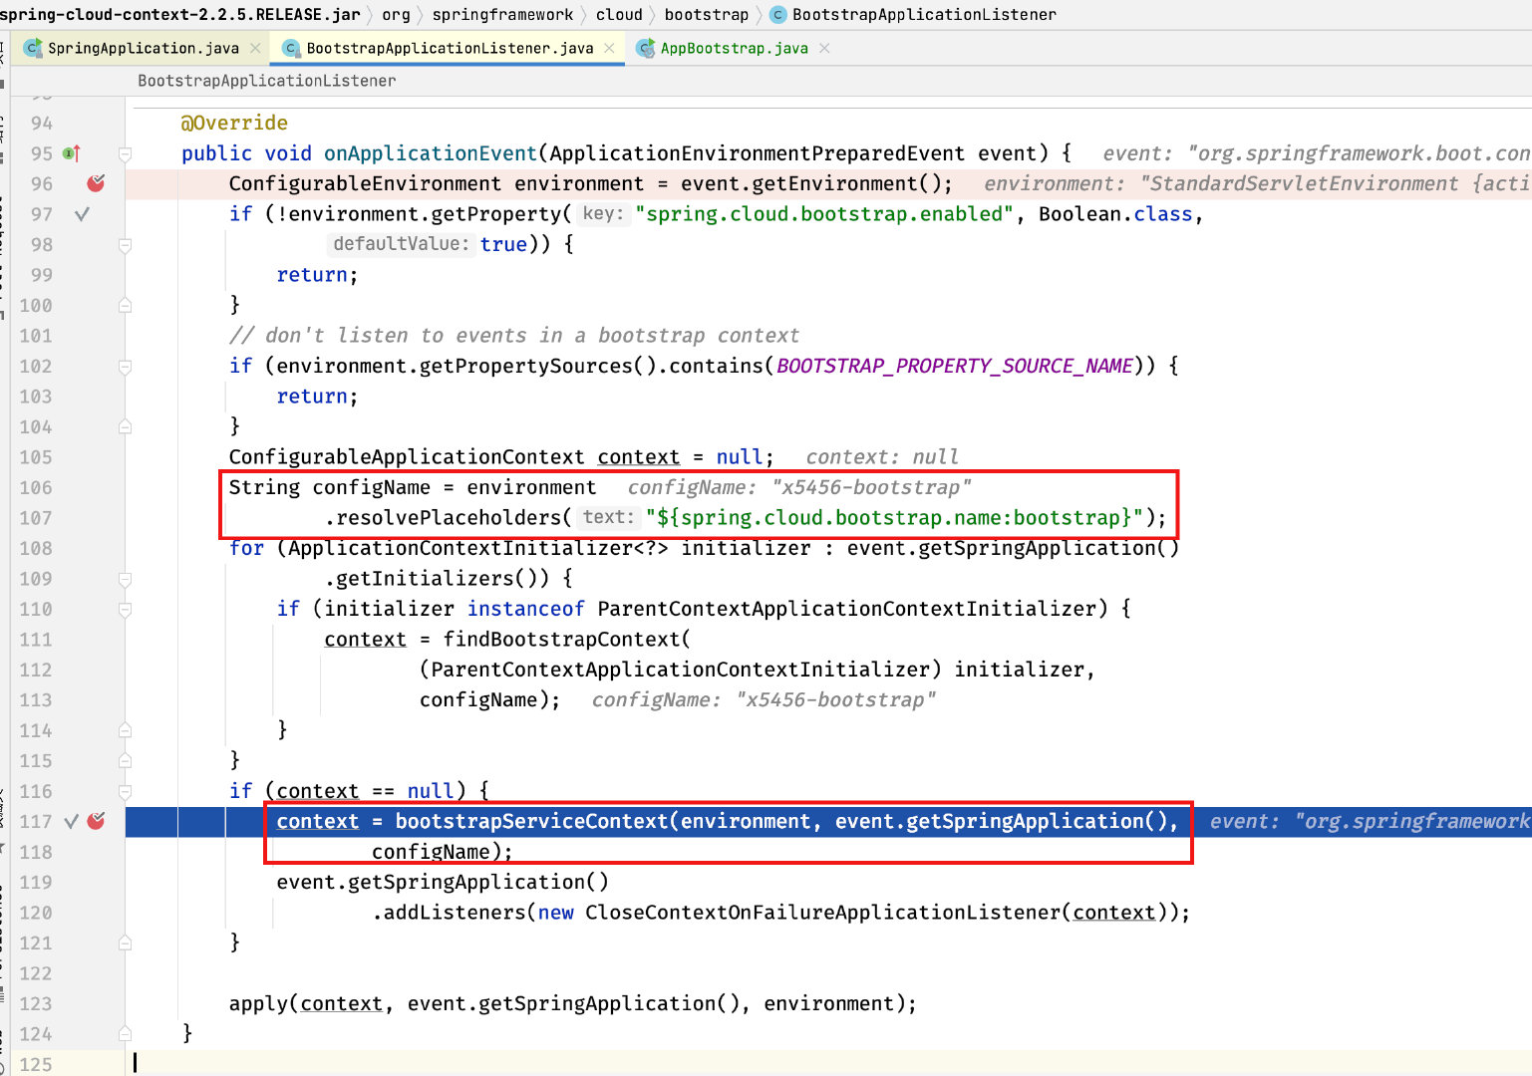Select 'bootstrap' package in the navigation breadcrumb

[x=706, y=14]
